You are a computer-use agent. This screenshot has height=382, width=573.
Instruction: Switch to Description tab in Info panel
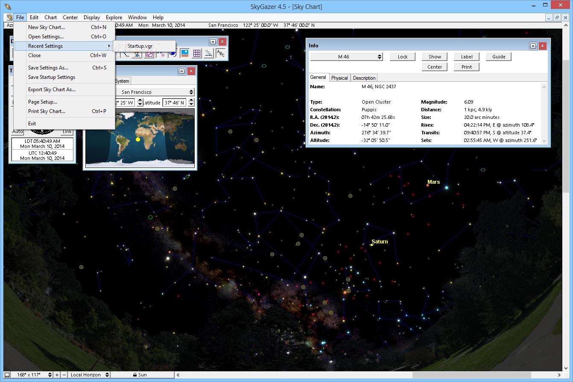364,78
